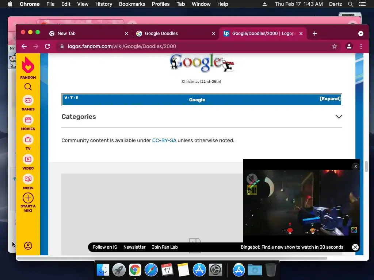The height and width of the screenshot is (280, 374).
Task: Bookmark this page with star
Action: tap(335, 46)
